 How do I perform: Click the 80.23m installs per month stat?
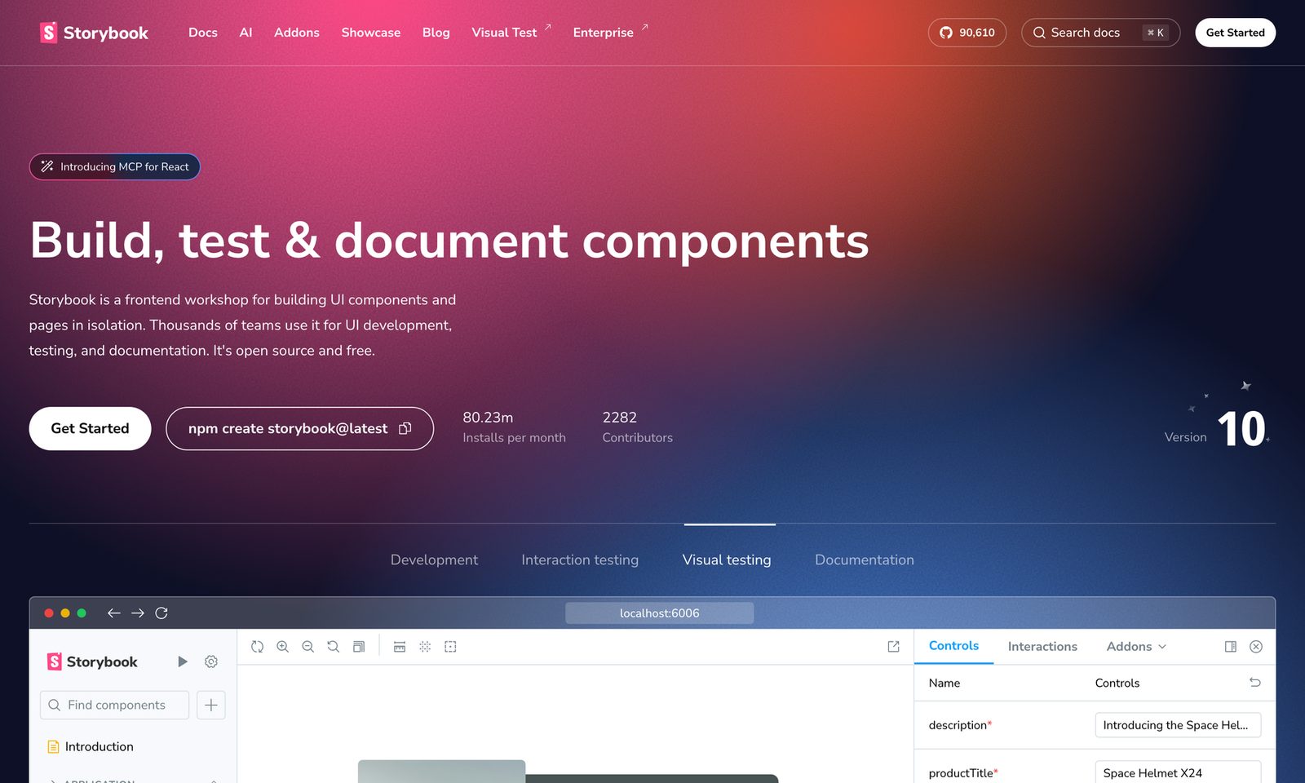[x=514, y=427]
